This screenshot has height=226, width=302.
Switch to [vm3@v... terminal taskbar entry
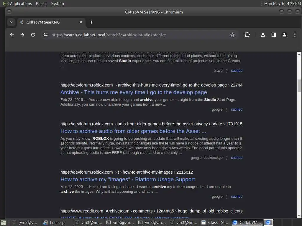tap(25, 222)
